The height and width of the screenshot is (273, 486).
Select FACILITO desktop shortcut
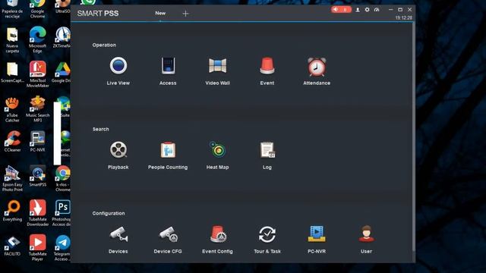(12, 246)
